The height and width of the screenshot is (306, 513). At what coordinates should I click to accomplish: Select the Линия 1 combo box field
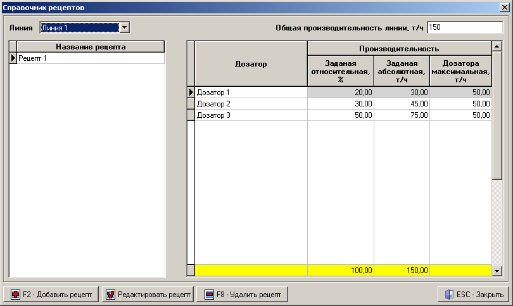(x=79, y=27)
